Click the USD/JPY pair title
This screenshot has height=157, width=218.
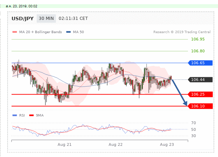point(22,18)
